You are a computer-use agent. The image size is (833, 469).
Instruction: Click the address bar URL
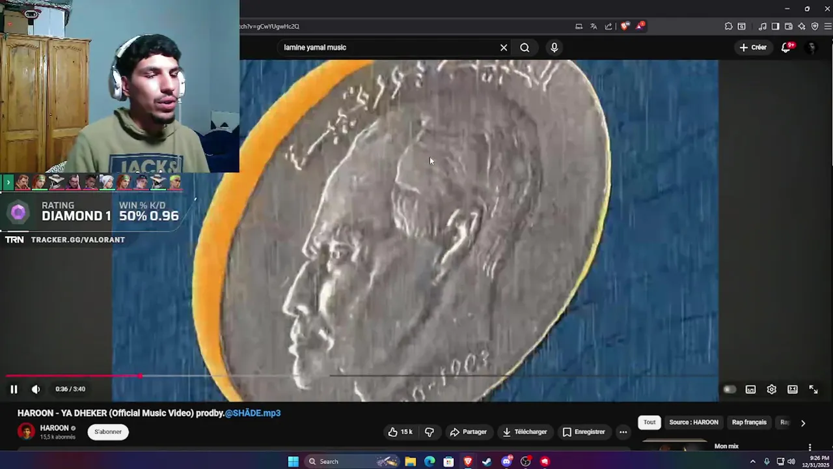269,27
